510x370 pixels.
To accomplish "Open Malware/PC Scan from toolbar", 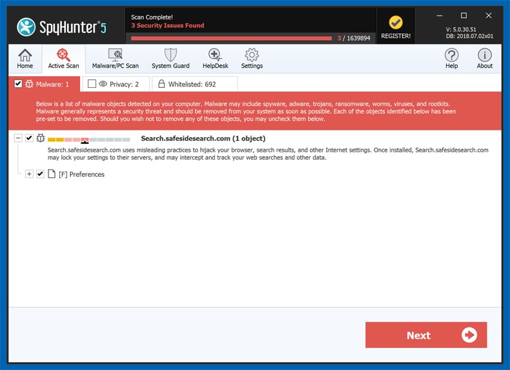I will coord(115,59).
